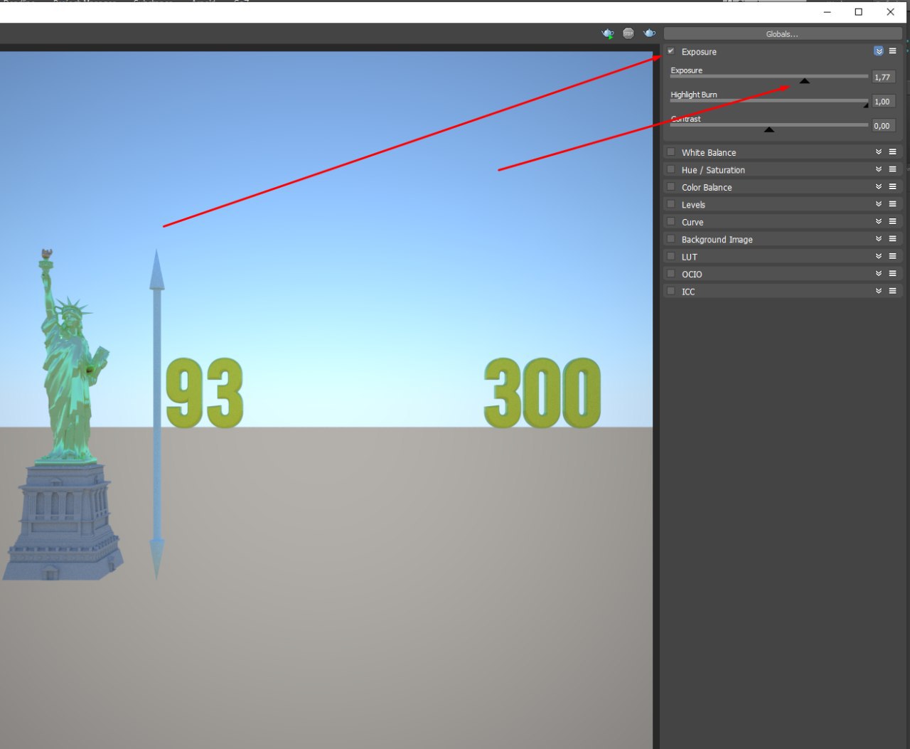Open the Background Image options menu icon
Screen dimensions: 910x749
pos(892,239)
